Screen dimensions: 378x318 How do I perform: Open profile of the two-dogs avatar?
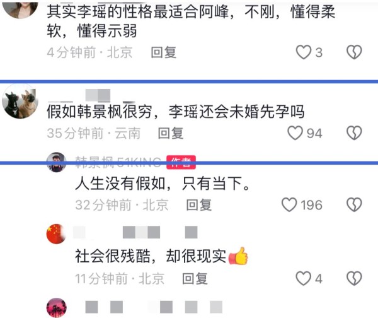click(x=20, y=102)
